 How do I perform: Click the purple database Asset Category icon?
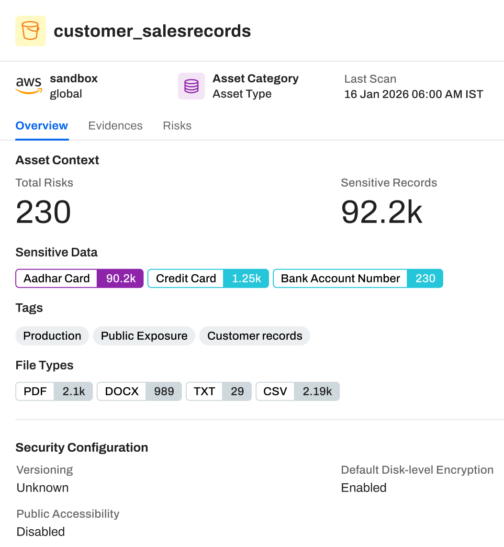tap(191, 86)
